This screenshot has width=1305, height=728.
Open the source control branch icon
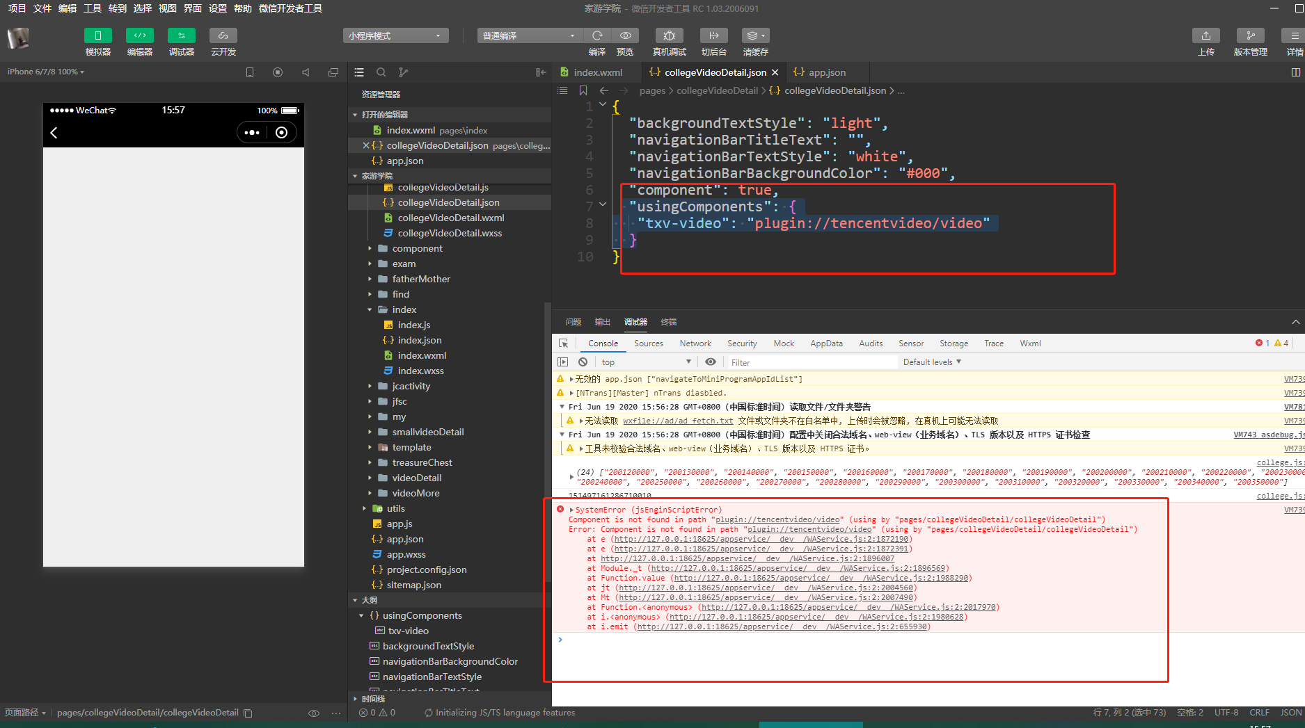coord(404,72)
